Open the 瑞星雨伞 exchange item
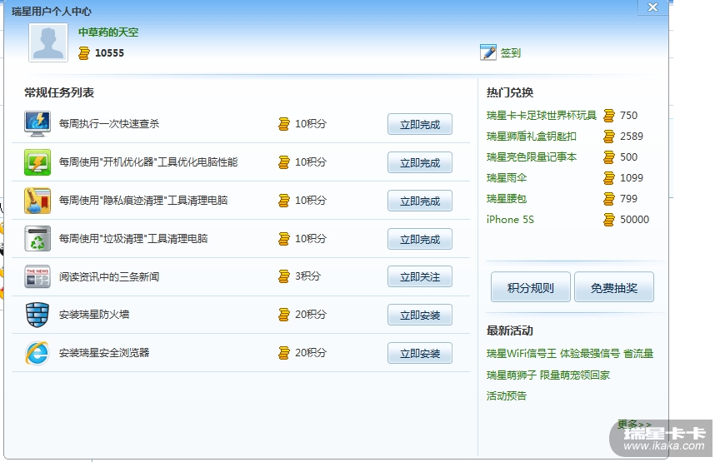The image size is (720, 462). (x=507, y=177)
